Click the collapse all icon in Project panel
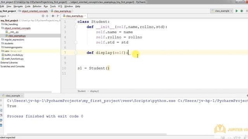248x139 pixels. (47, 16)
